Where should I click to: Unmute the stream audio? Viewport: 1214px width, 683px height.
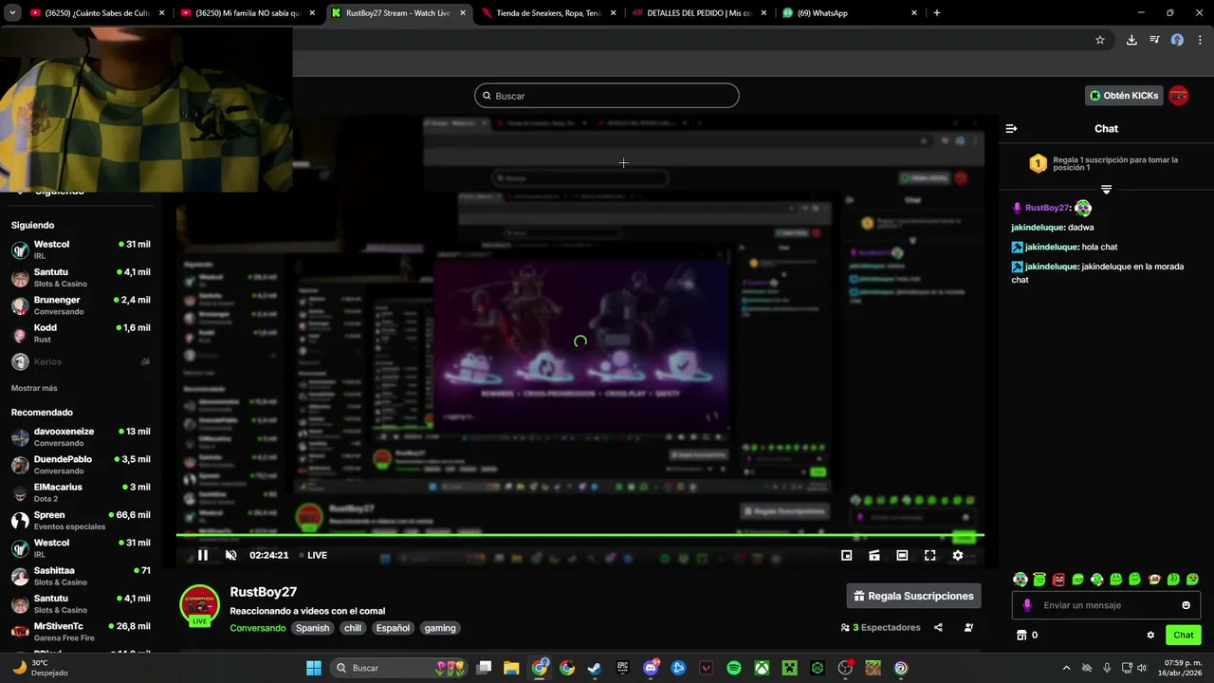(x=230, y=555)
